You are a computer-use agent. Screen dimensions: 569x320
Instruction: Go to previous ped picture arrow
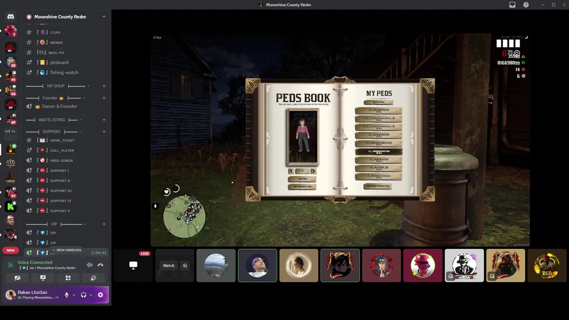291,171
